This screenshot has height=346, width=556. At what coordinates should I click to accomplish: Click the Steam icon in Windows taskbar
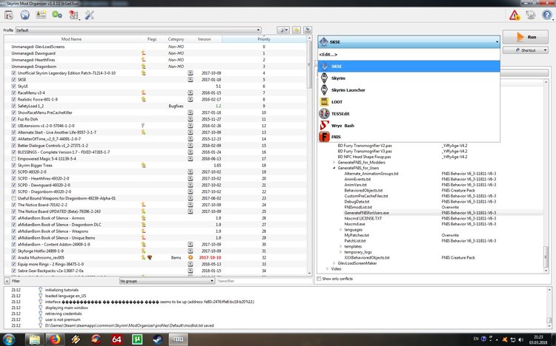tap(157, 339)
